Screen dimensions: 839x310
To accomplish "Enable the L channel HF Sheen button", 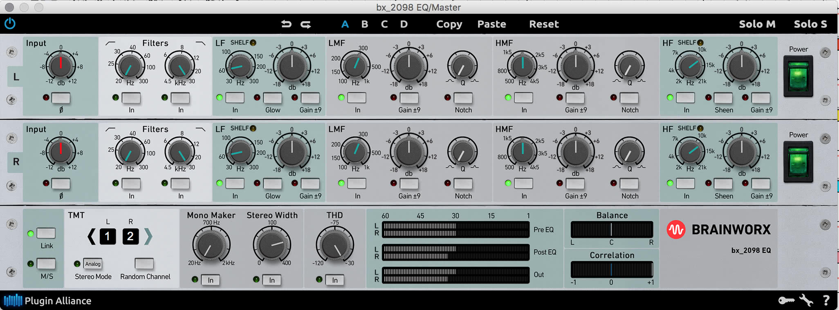I will click(723, 98).
